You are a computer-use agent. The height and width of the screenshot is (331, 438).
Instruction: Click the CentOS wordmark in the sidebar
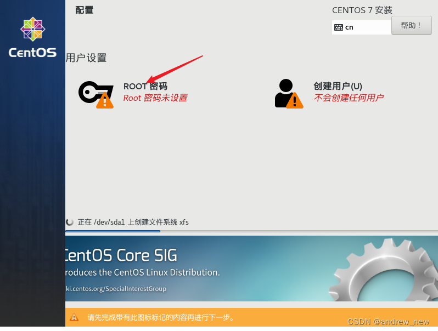[32, 53]
